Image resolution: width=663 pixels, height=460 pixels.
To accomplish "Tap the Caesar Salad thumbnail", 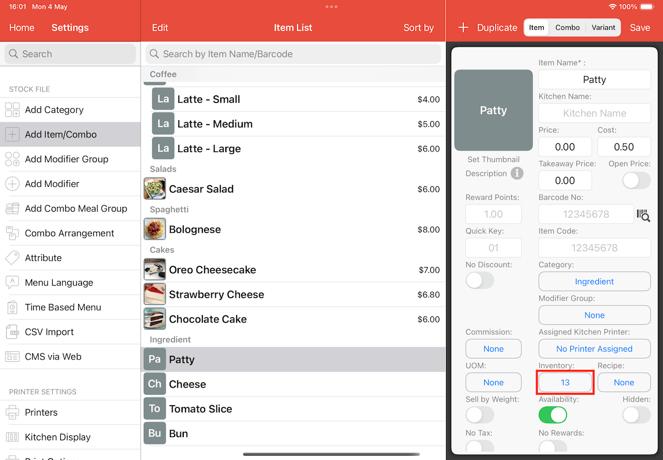I will [x=155, y=188].
